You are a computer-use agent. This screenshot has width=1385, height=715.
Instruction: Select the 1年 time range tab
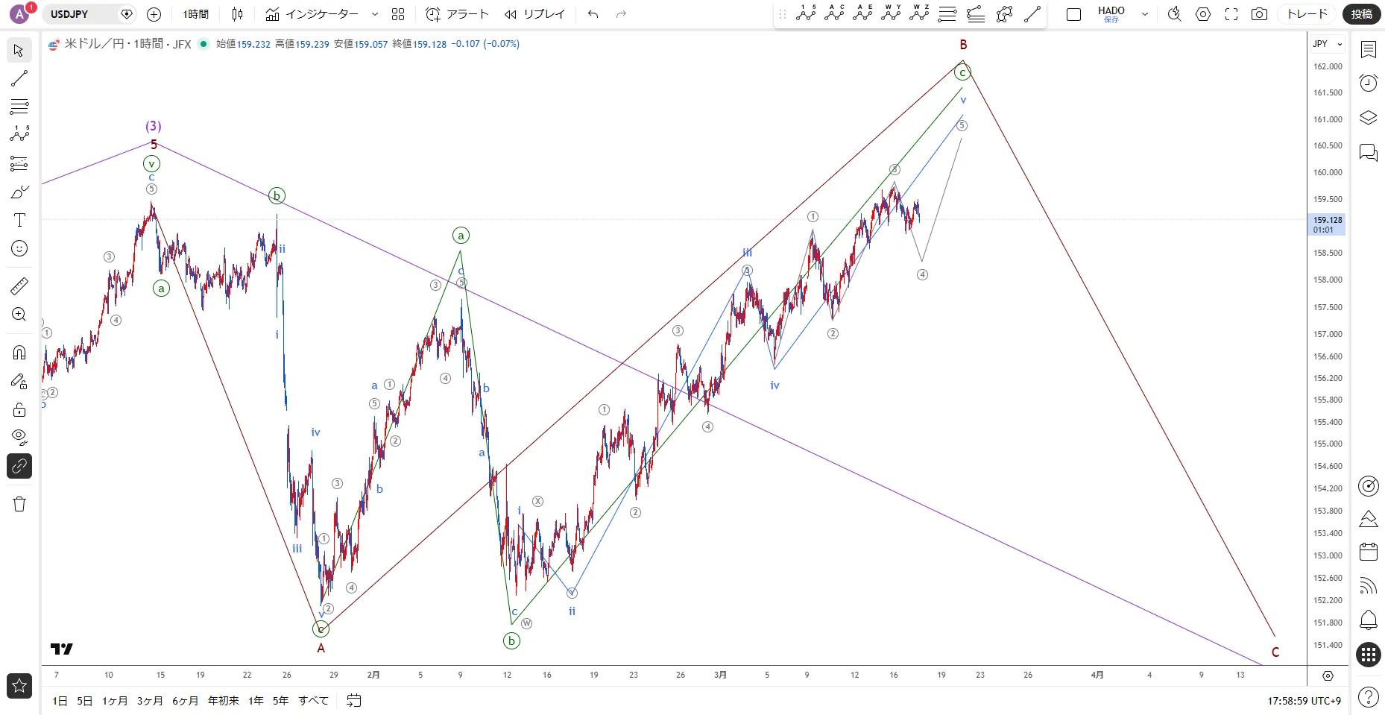[x=256, y=701]
